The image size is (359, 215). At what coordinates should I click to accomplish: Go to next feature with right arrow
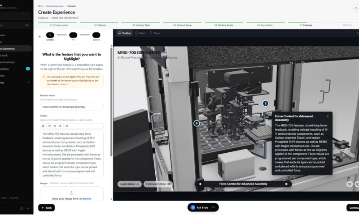[286, 184]
